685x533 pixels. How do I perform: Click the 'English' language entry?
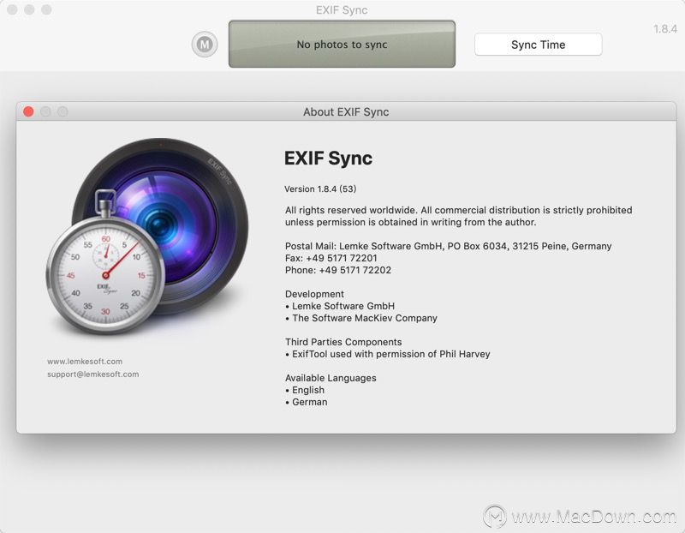point(305,390)
